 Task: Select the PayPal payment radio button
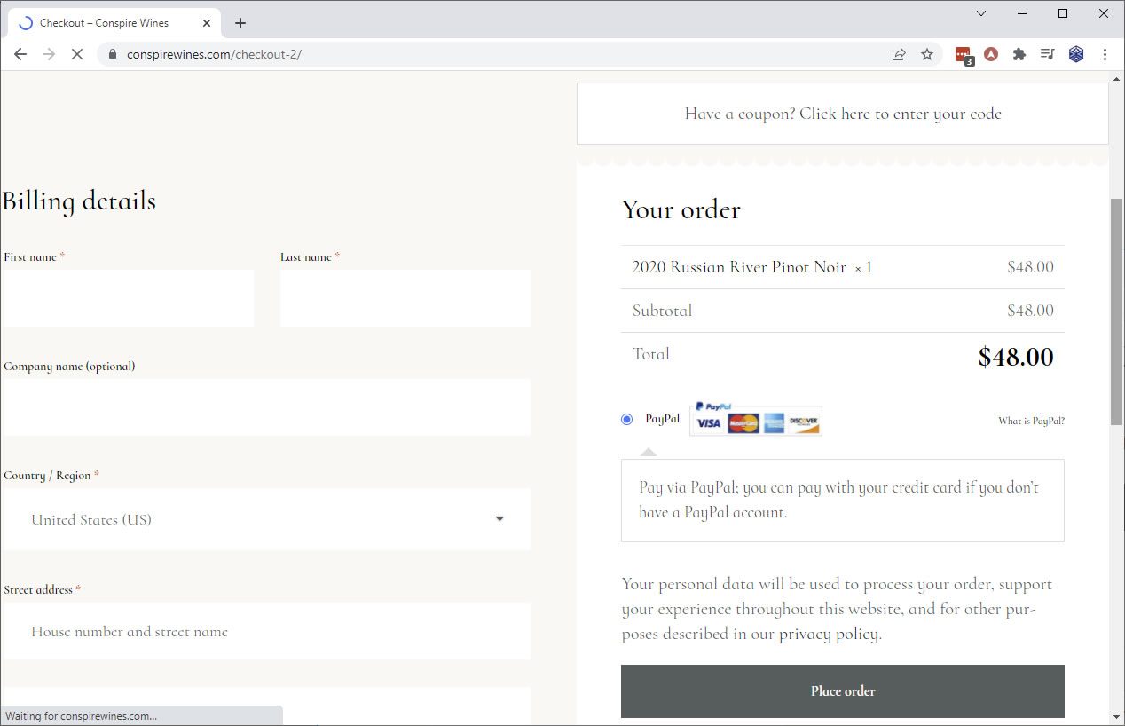tap(627, 419)
